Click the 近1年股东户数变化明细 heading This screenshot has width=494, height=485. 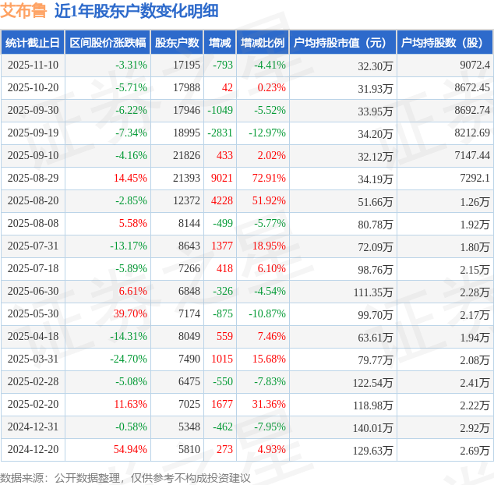pyautogui.click(x=136, y=11)
